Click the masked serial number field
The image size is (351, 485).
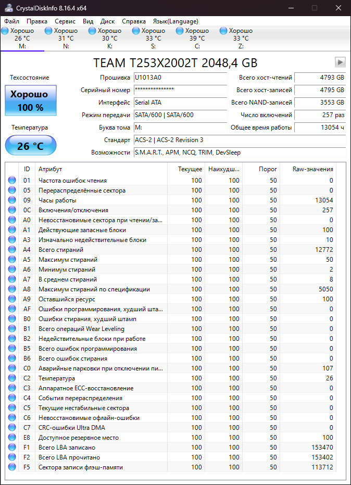click(x=181, y=90)
